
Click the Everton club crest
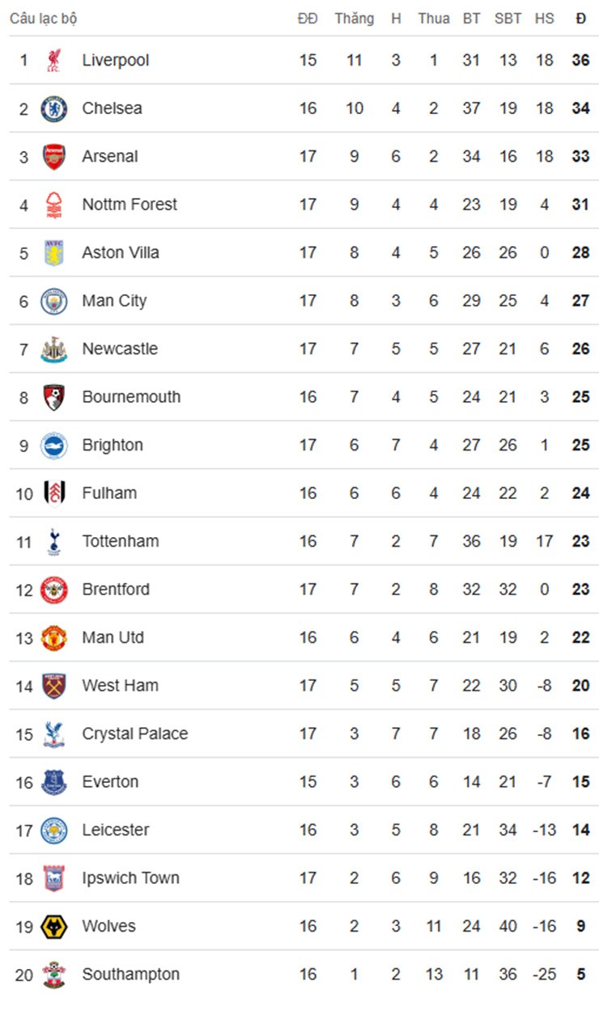(x=54, y=782)
